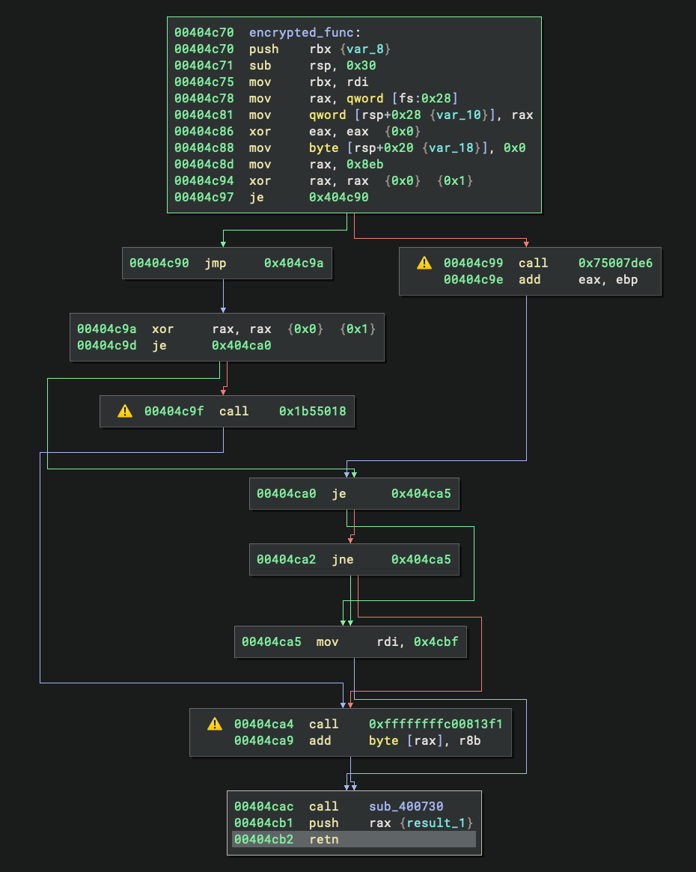Image resolution: width=696 pixels, height=872 pixels.
Task: Click the warning icon at address 00404c99
Action: pyautogui.click(x=424, y=263)
